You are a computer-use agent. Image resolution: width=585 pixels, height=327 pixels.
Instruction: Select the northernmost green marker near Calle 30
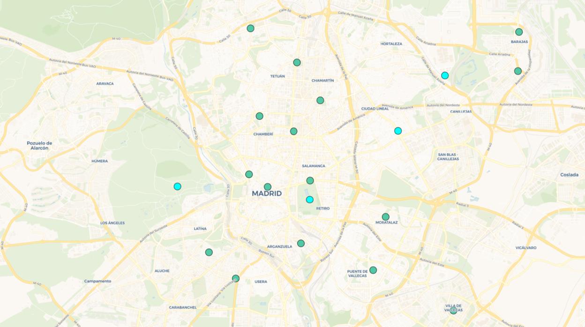pos(250,28)
